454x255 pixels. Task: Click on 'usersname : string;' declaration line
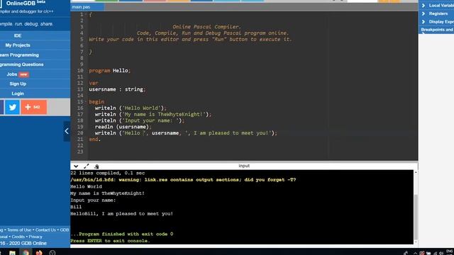117,89
